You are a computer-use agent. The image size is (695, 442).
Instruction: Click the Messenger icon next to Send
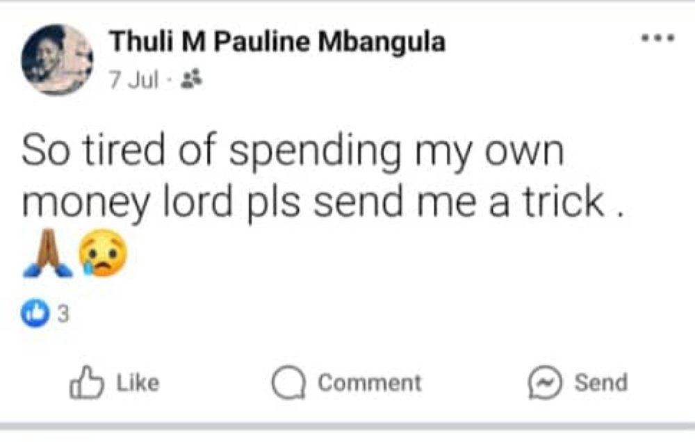pos(546,381)
